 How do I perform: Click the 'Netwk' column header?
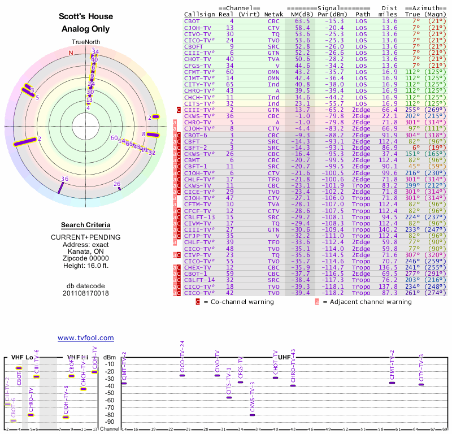pos(274,15)
